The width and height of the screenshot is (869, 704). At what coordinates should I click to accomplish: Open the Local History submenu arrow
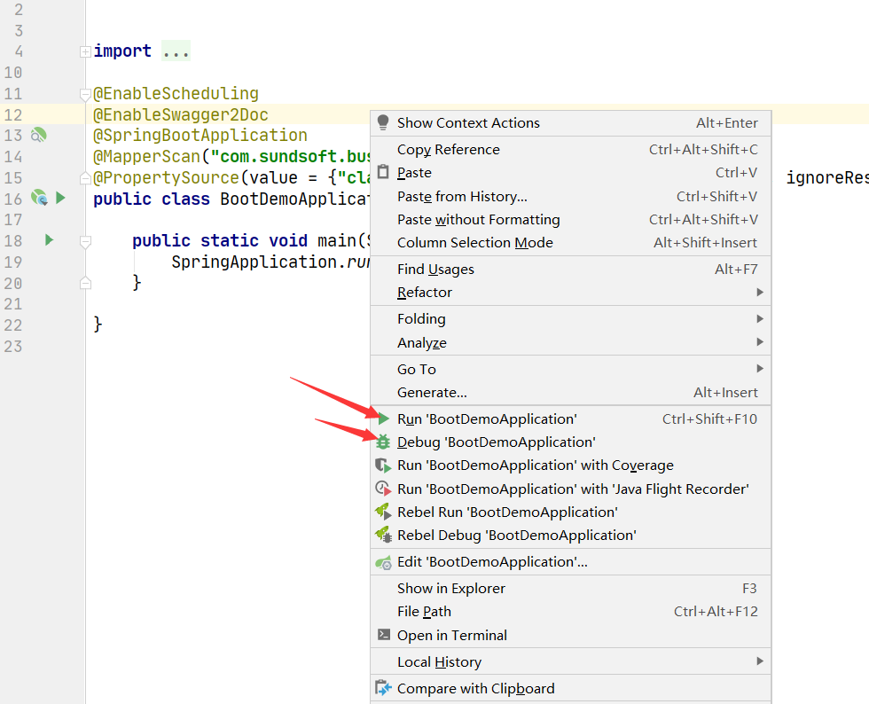point(761,661)
